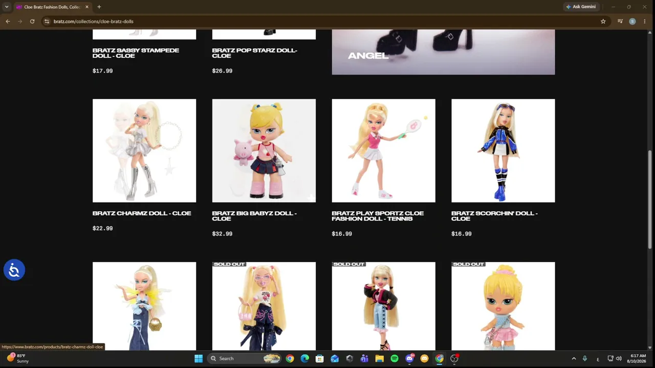Image resolution: width=655 pixels, height=368 pixels.
Task: Switch to the active Chrome window in taskbar
Action: pyautogui.click(x=439, y=358)
